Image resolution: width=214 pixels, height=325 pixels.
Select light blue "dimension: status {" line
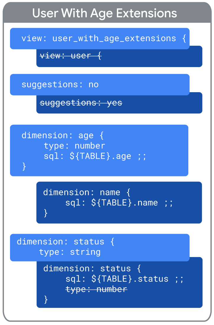pos(66,242)
